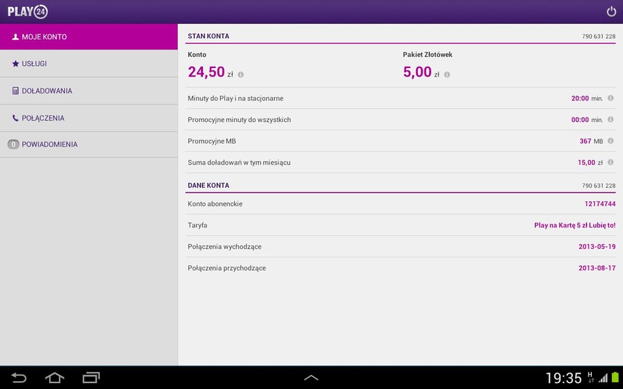Select outgoing calls date 2013-05-19

tap(597, 247)
